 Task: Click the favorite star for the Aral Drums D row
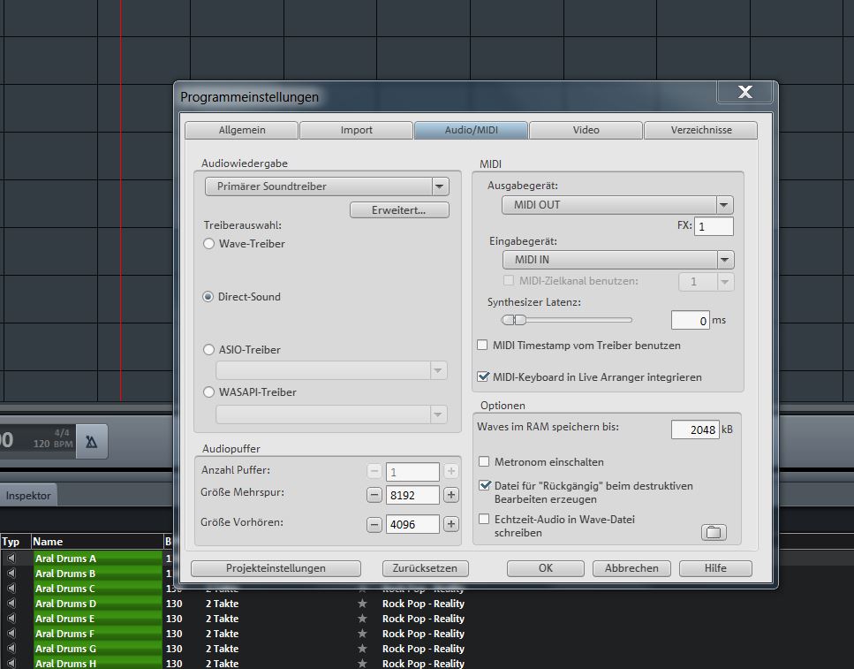[x=361, y=604]
